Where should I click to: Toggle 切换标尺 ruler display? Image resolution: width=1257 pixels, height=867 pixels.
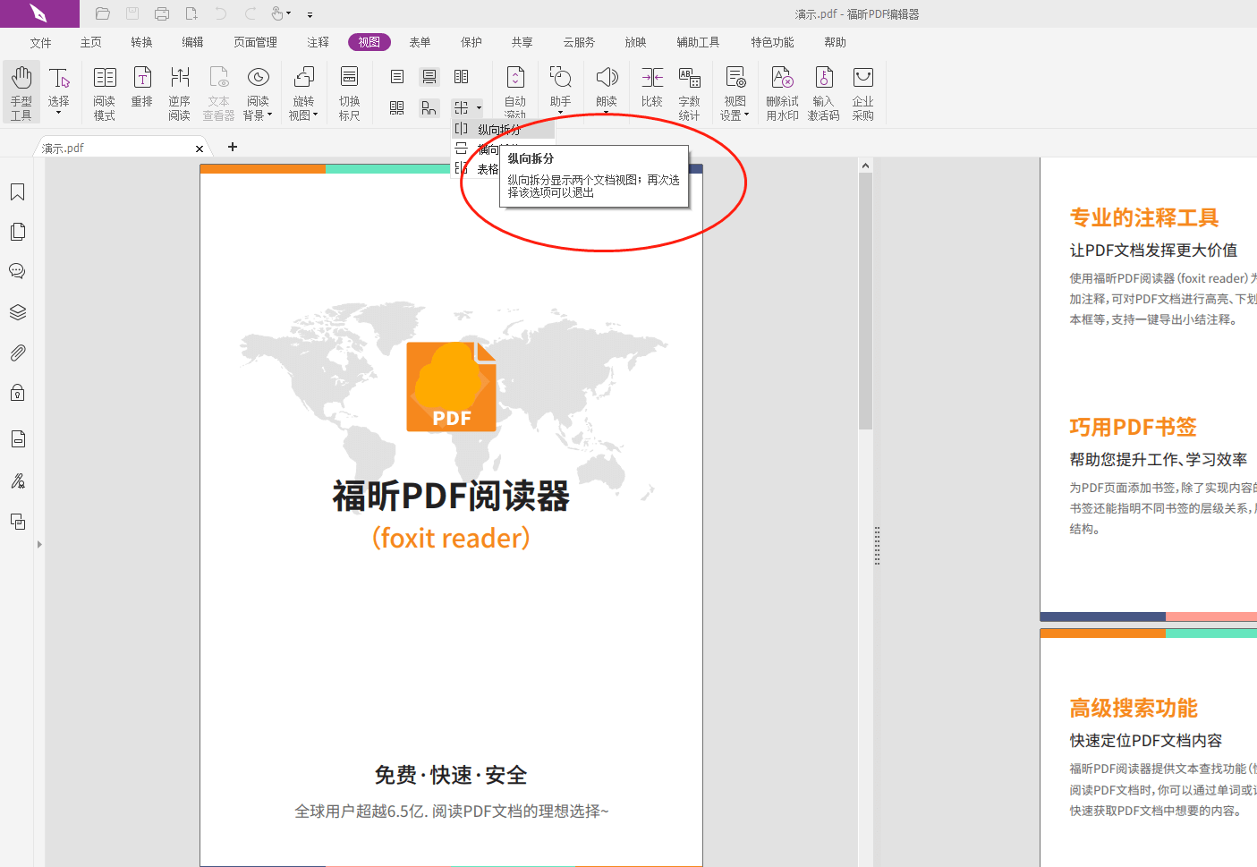pos(348,89)
